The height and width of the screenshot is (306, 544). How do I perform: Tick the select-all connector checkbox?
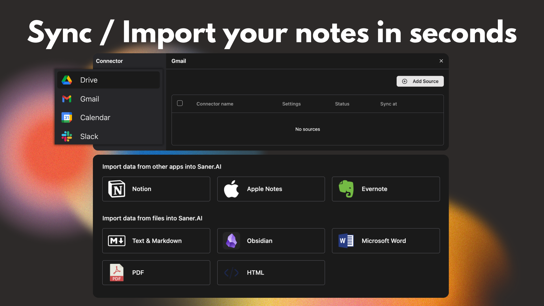click(x=180, y=103)
